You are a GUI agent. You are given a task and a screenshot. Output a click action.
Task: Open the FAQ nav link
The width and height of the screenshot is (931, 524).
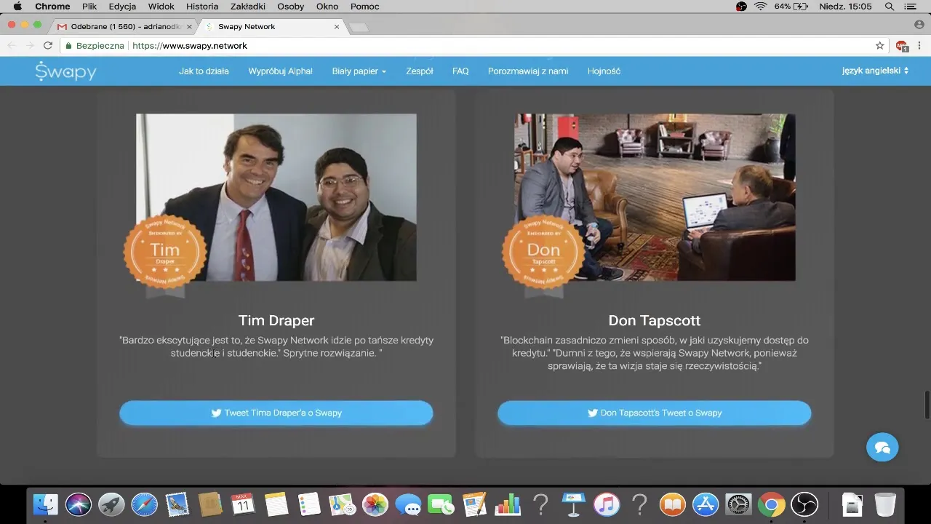[x=460, y=71]
